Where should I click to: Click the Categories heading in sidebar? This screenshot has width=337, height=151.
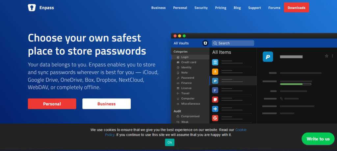[x=180, y=52]
